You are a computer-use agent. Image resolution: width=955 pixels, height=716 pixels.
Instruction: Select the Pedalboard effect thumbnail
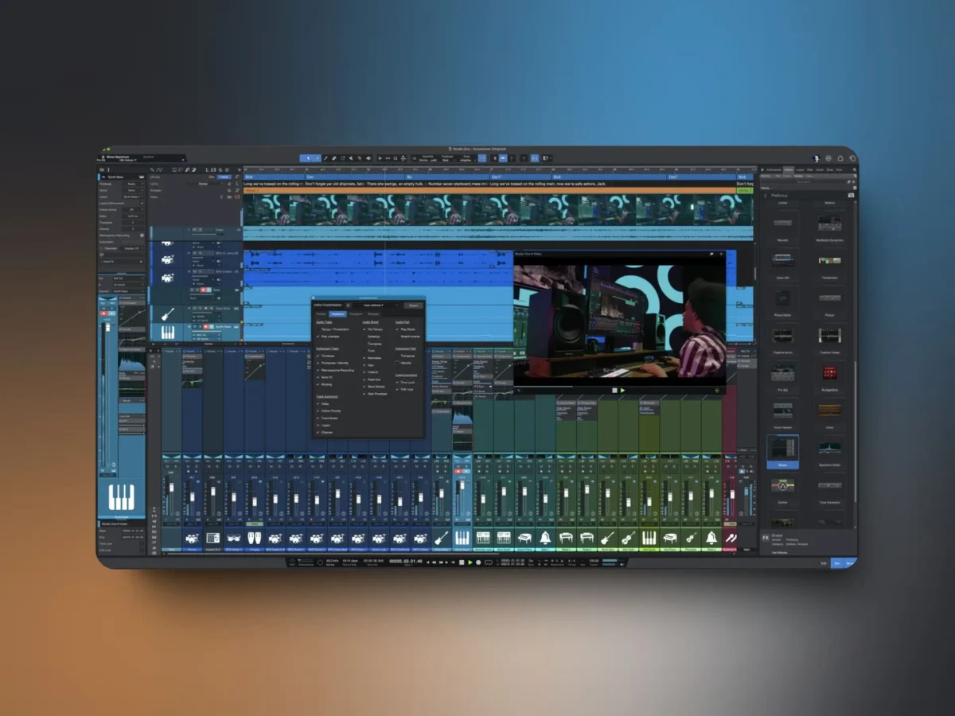point(830,259)
